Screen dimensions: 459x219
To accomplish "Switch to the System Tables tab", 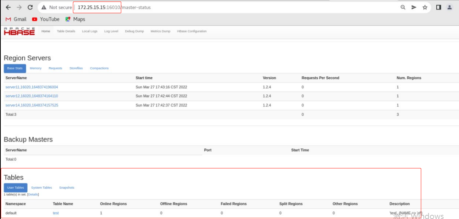I will pyautogui.click(x=42, y=188).
